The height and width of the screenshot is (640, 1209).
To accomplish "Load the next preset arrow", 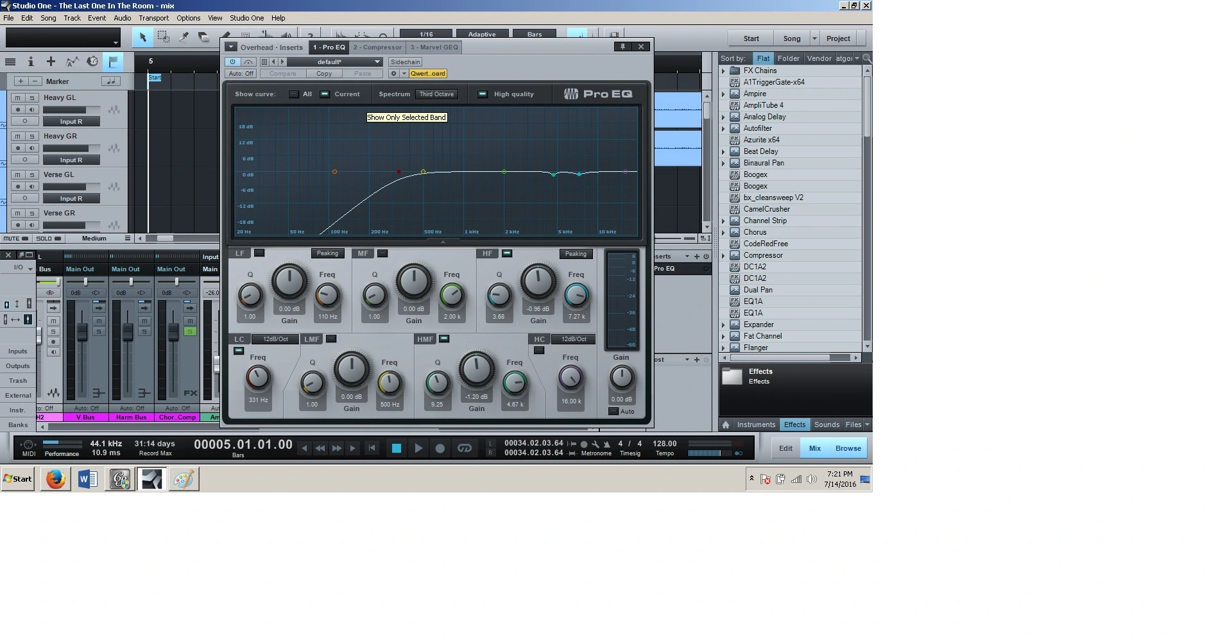I will [x=282, y=62].
